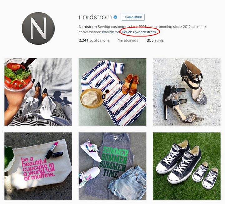Click the blue verified badge icon

point(116,17)
